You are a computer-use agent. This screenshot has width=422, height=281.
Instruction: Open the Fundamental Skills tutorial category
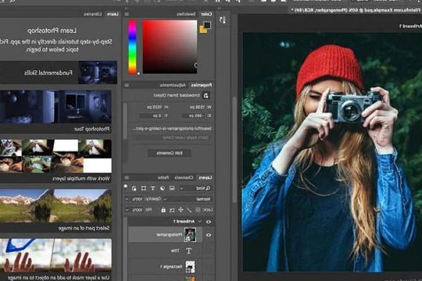(x=59, y=73)
